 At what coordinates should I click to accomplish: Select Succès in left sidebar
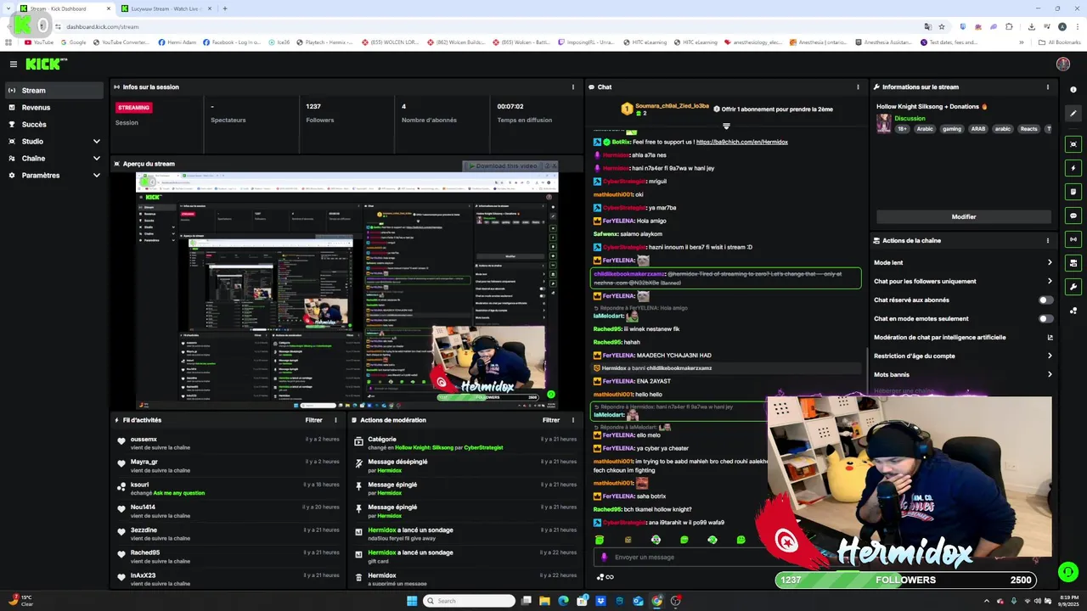(x=53, y=124)
